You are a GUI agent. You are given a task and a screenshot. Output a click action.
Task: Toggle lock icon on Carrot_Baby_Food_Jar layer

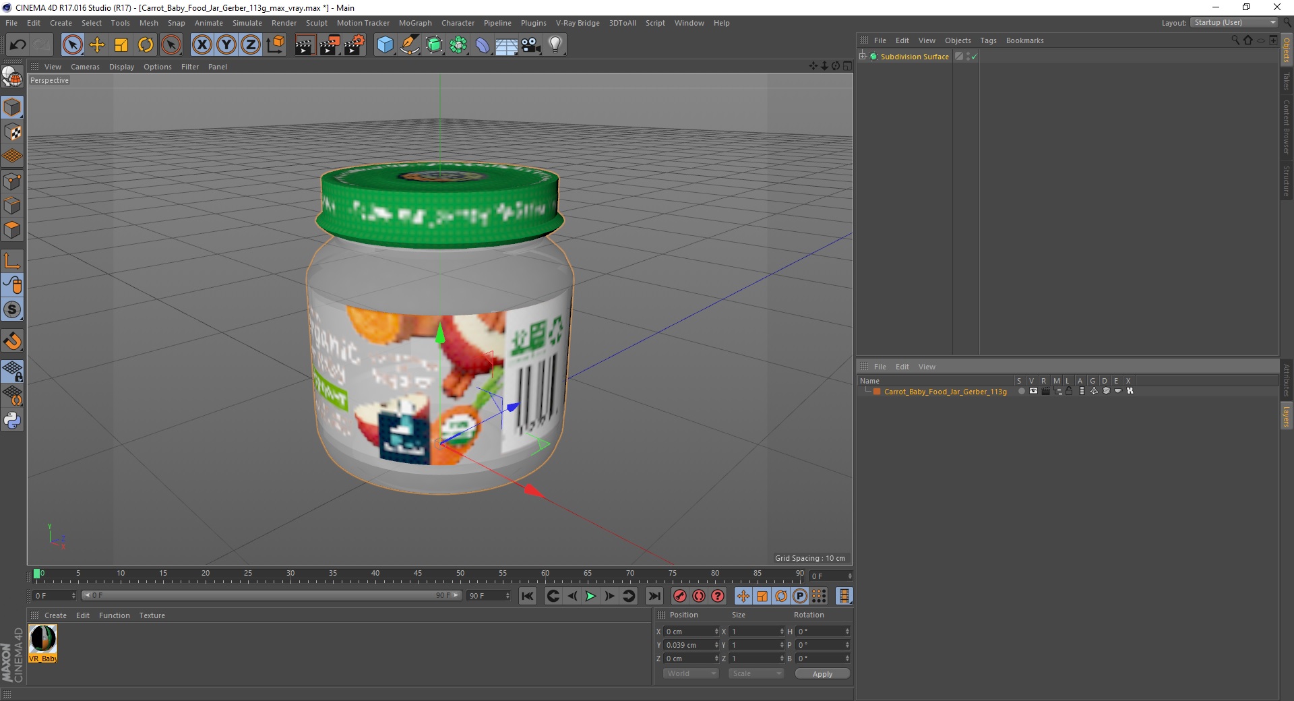pos(1069,391)
